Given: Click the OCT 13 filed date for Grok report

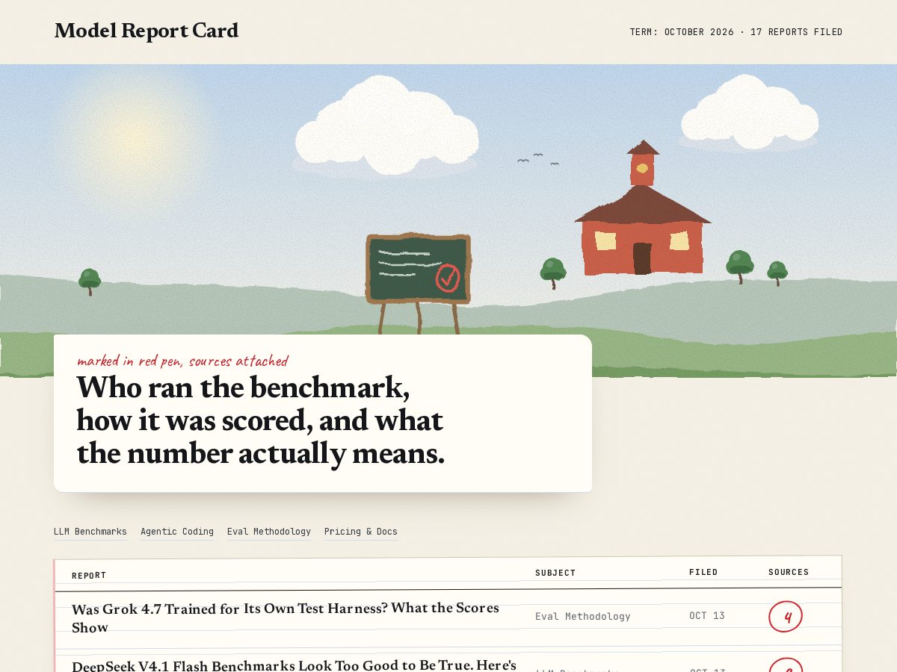Looking at the screenshot, I should coord(707,616).
